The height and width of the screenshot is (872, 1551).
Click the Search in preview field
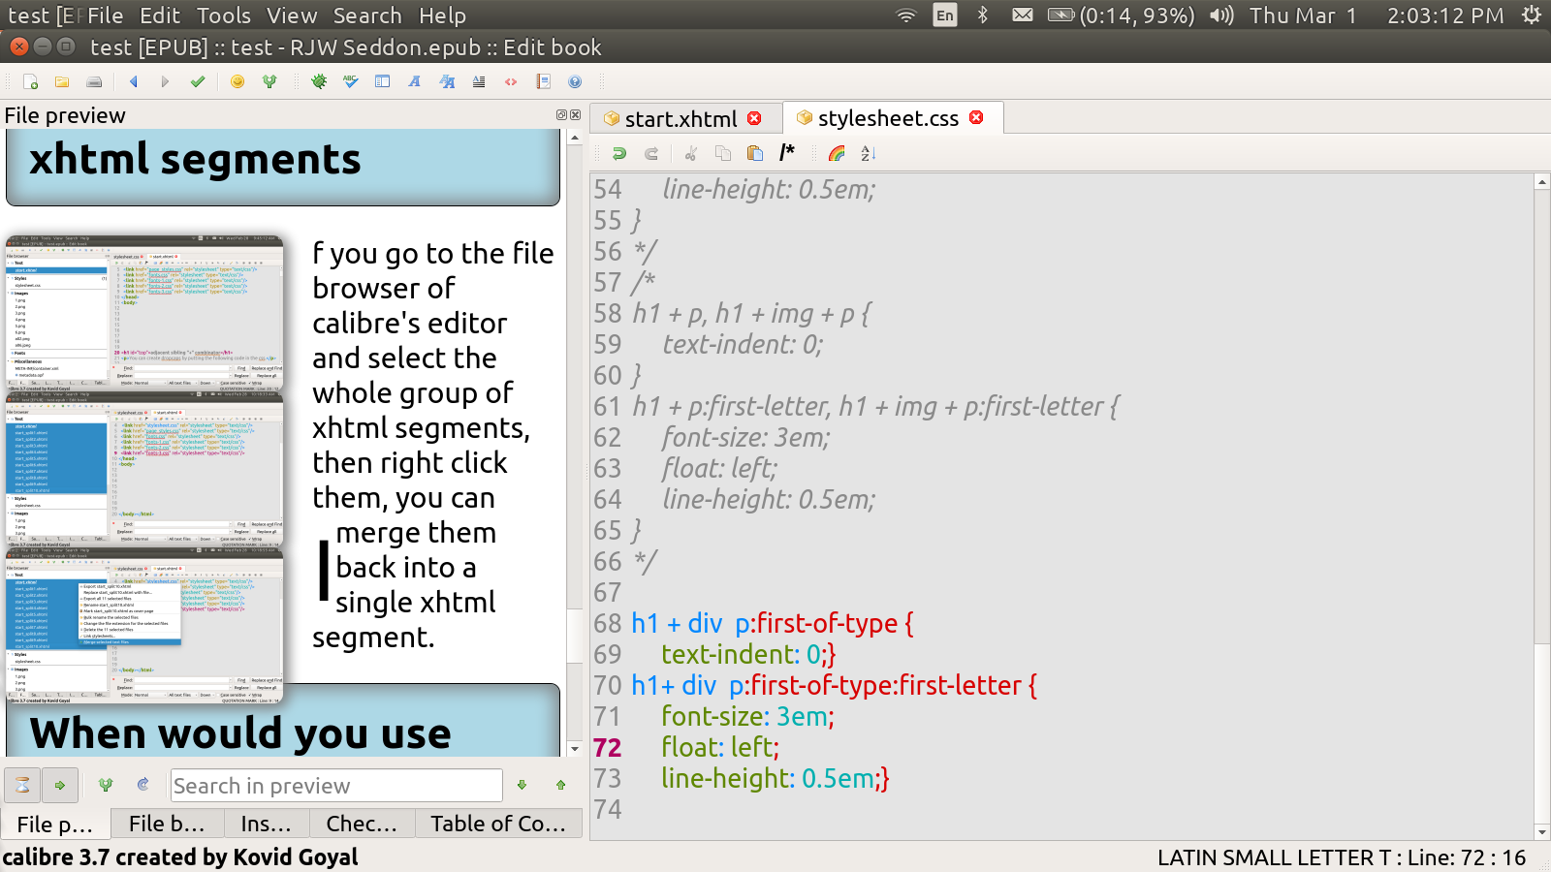pyautogui.click(x=336, y=786)
